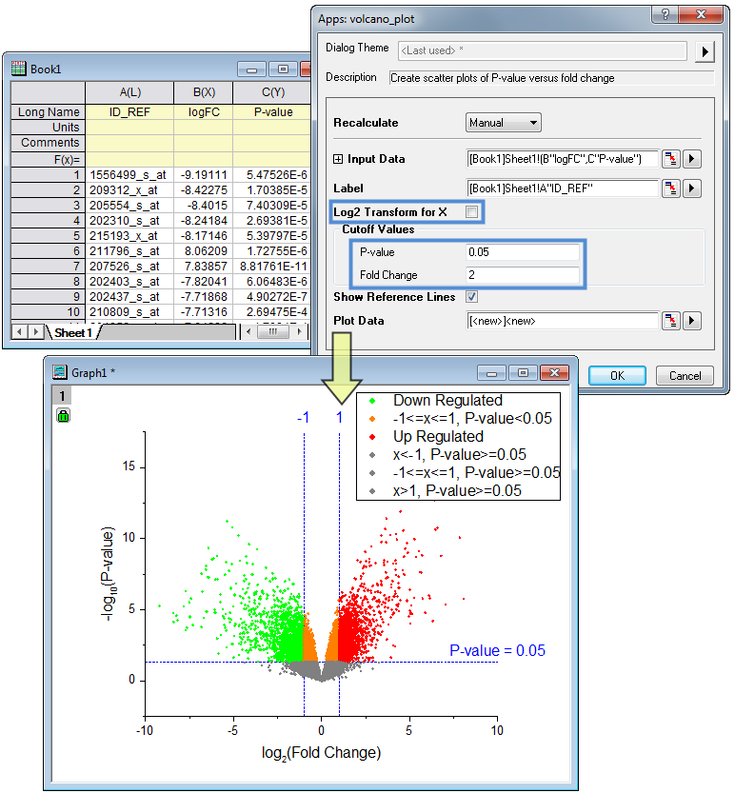The height and width of the screenshot is (793, 735).
Task: Toggle Show Reference Lines checkbox
Action: (471, 297)
